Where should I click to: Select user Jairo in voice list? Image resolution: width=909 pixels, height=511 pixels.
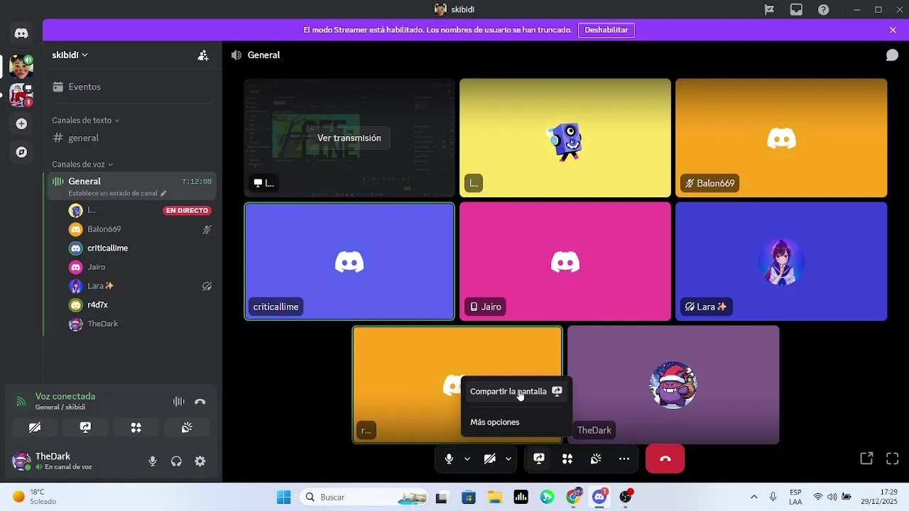pyautogui.click(x=139, y=267)
